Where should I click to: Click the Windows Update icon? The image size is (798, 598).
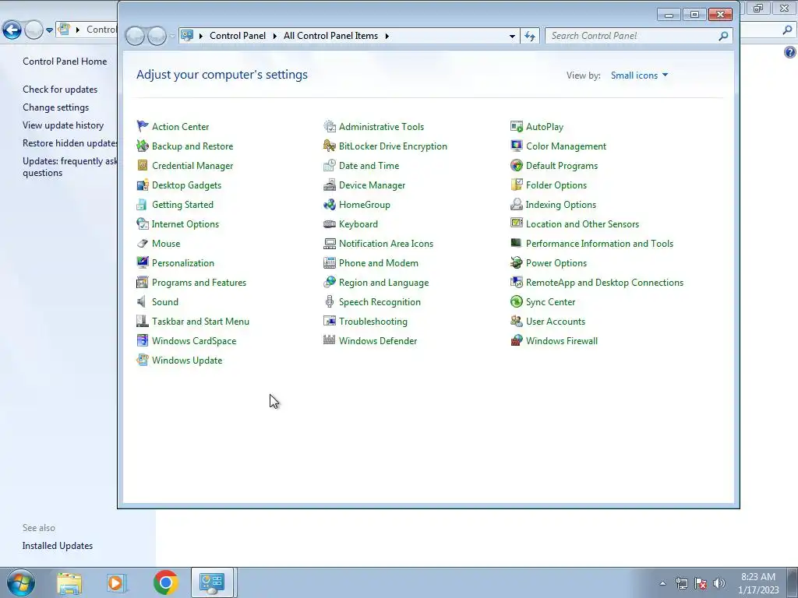click(143, 360)
